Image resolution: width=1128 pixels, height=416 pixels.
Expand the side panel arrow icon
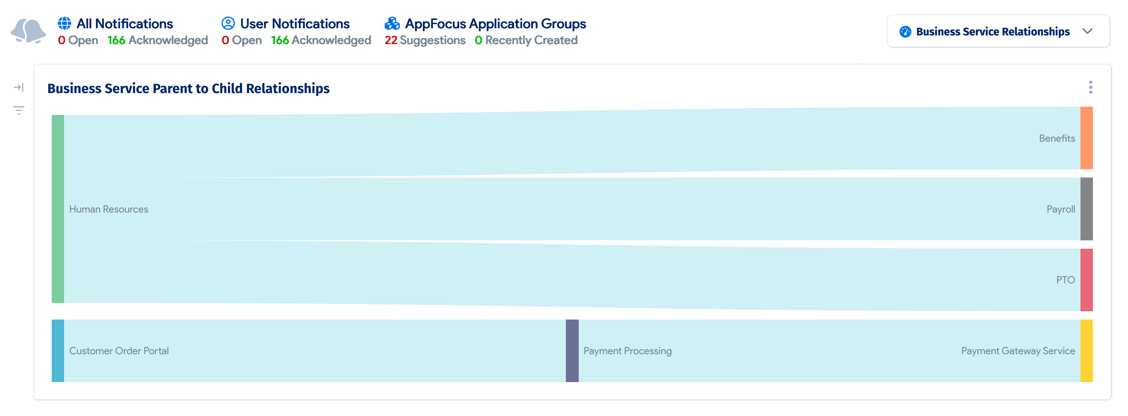coord(18,87)
